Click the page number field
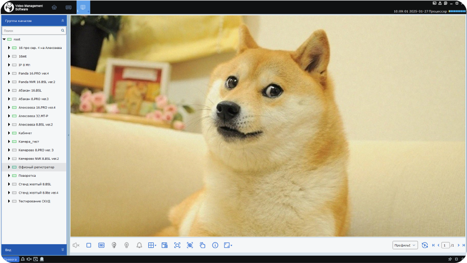This screenshot has width=467, height=263. (445, 245)
